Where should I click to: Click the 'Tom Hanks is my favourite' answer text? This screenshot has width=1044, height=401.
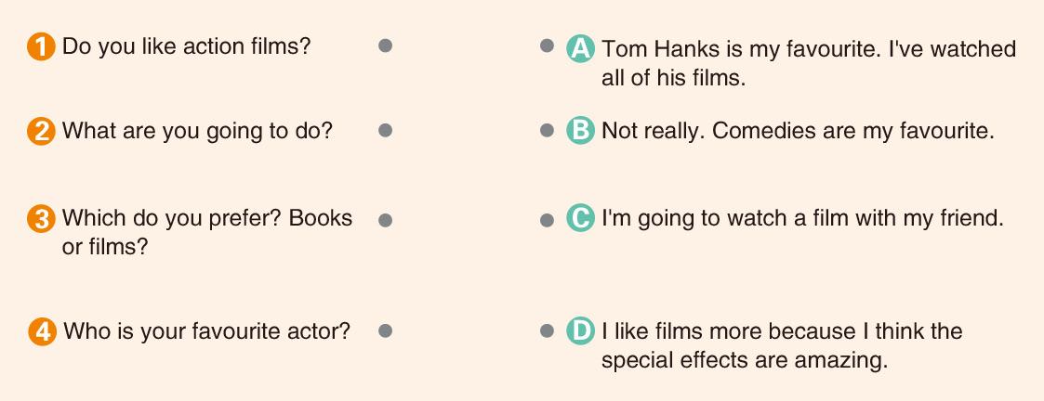point(809,63)
